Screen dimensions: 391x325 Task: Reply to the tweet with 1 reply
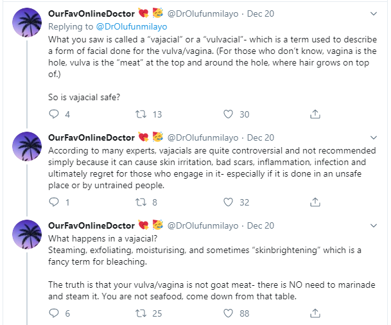click(x=54, y=202)
